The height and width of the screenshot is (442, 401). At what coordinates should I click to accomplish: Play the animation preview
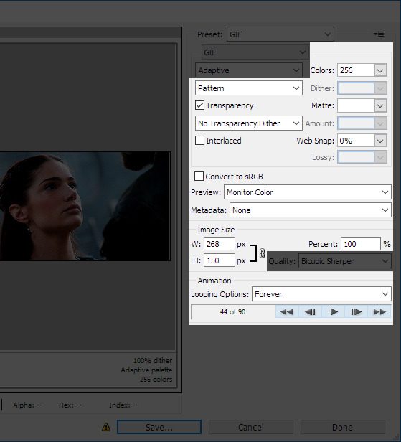[334, 311]
